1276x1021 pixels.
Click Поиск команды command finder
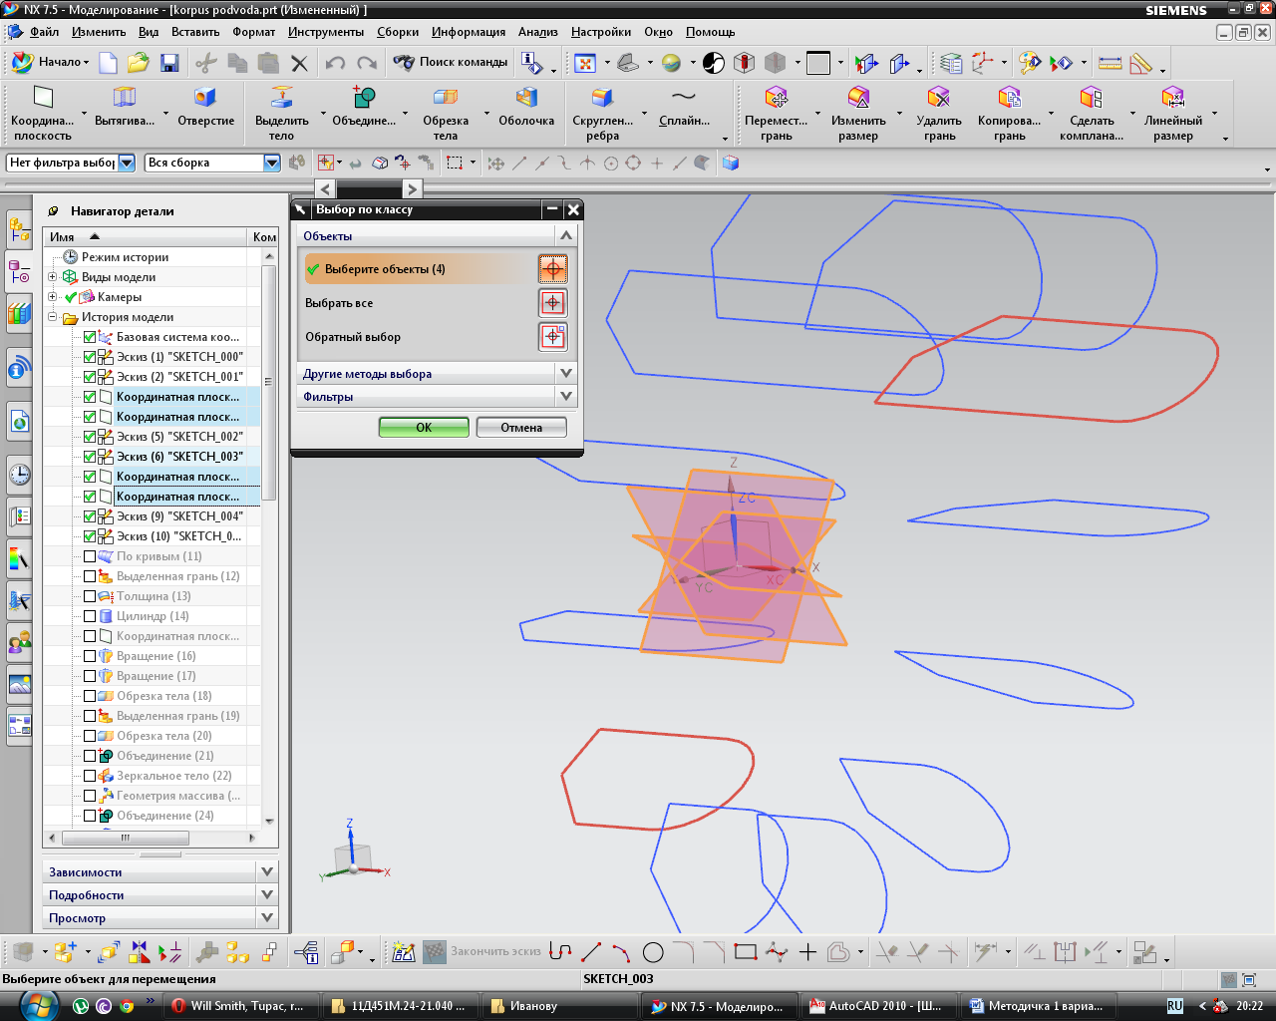point(452,62)
